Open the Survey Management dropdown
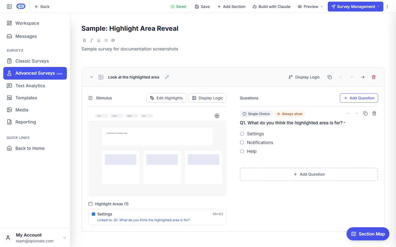Viewport: 396px width, 247px height. pyautogui.click(x=356, y=7)
